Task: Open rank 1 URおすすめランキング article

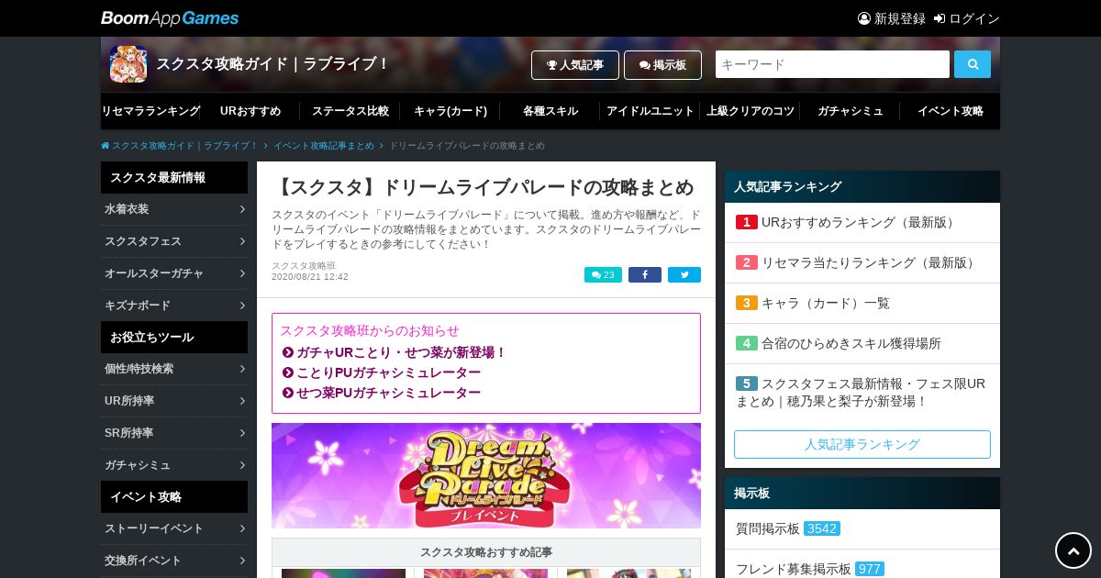Action: click(x=862, y=222)
